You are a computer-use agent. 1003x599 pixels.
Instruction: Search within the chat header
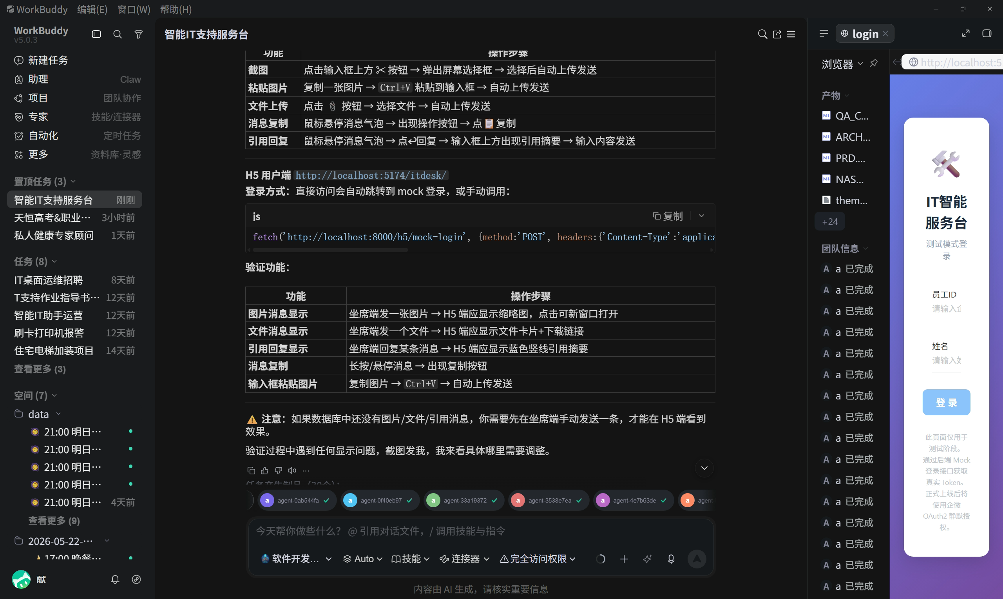click(762, 34)
